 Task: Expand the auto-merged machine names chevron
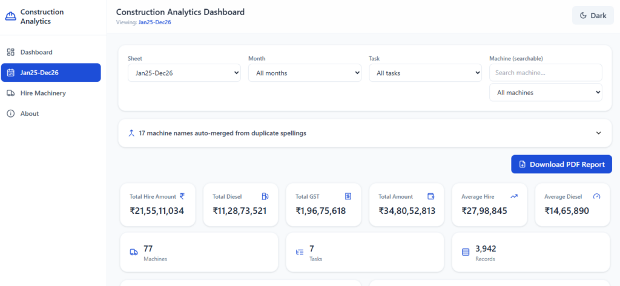[x=598, y=133]
